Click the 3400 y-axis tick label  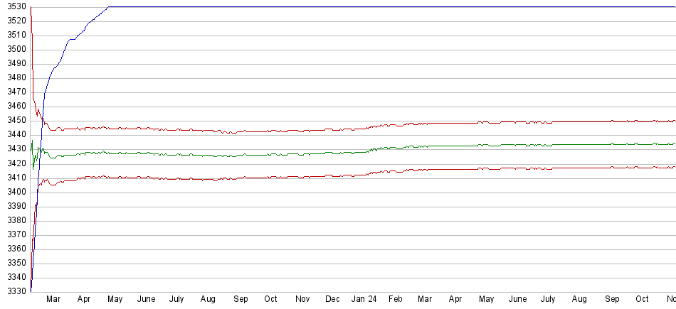14,192
